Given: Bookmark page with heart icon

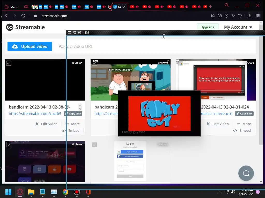Looking at the screenshot, I should 240,16.
